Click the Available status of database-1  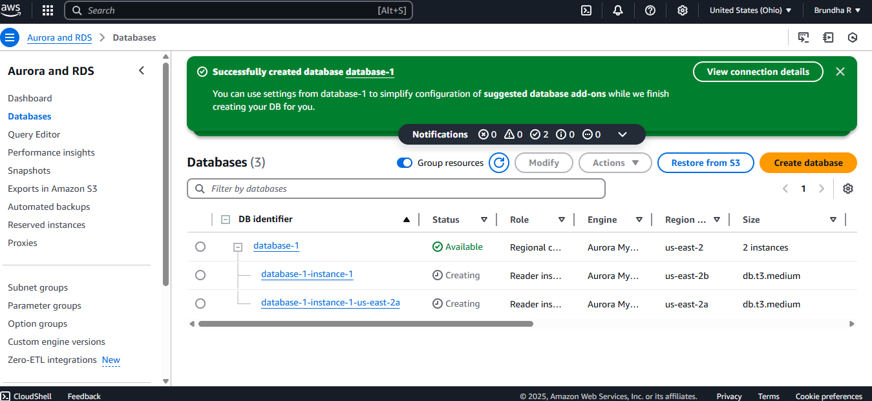point(458,247)
